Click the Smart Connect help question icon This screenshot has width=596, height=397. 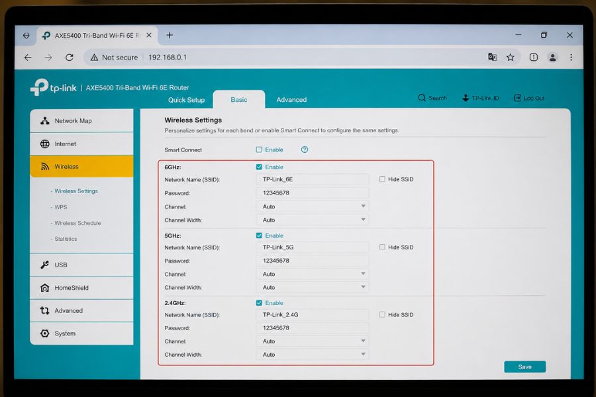(305, 150)
